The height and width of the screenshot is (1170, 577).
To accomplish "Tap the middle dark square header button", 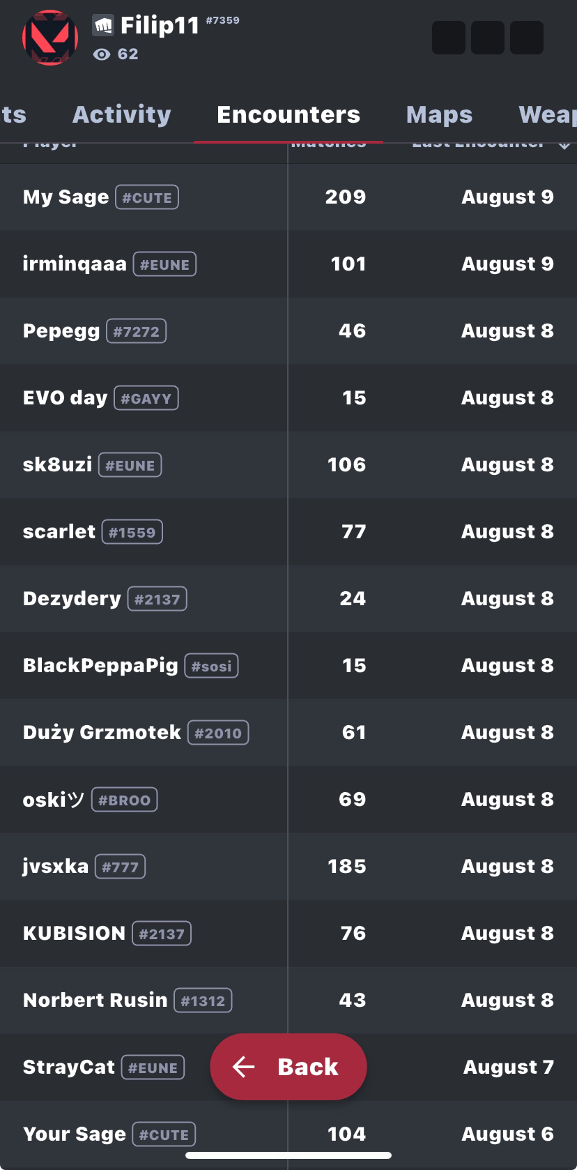I will [488, 38].
